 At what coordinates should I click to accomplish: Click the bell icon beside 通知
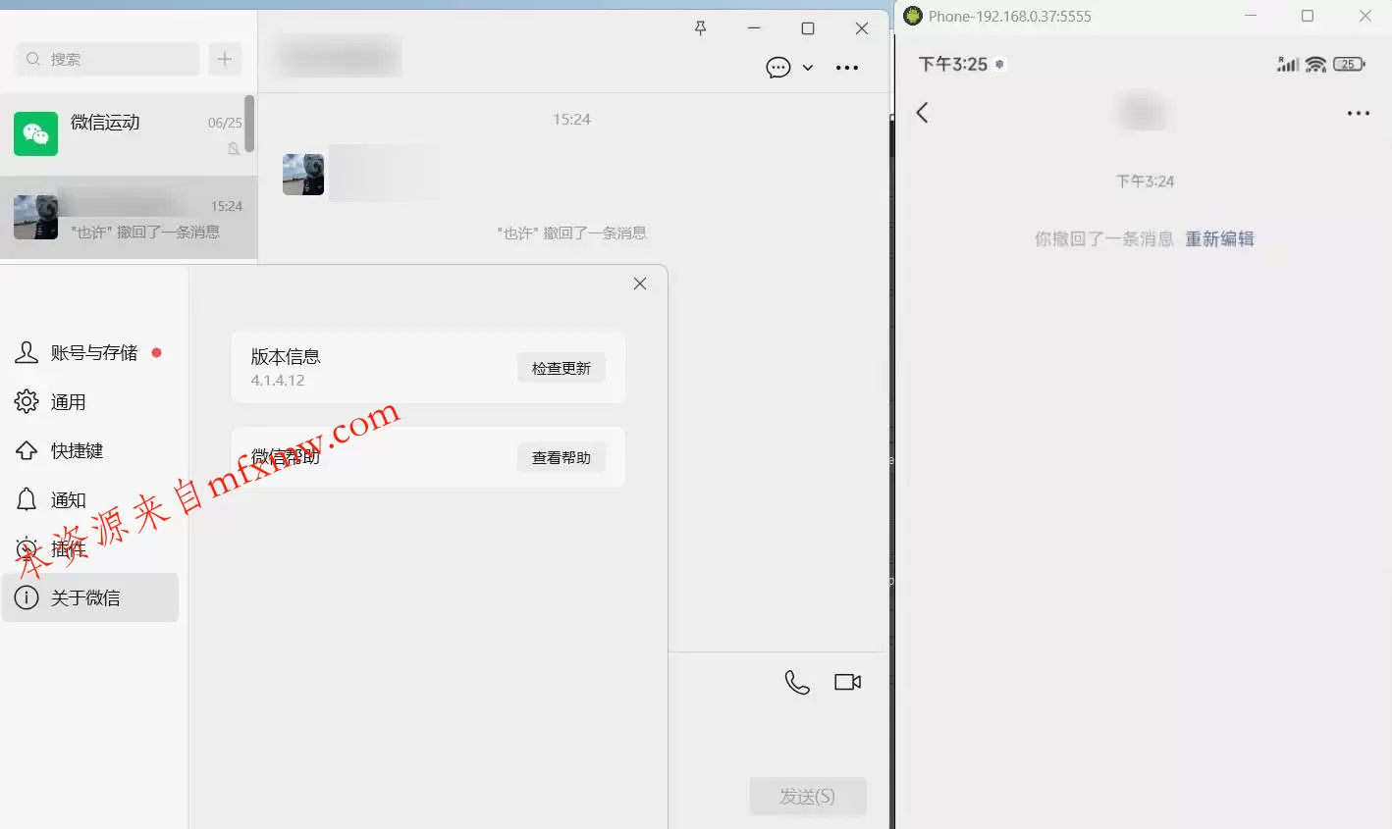[x=27, y=499]
